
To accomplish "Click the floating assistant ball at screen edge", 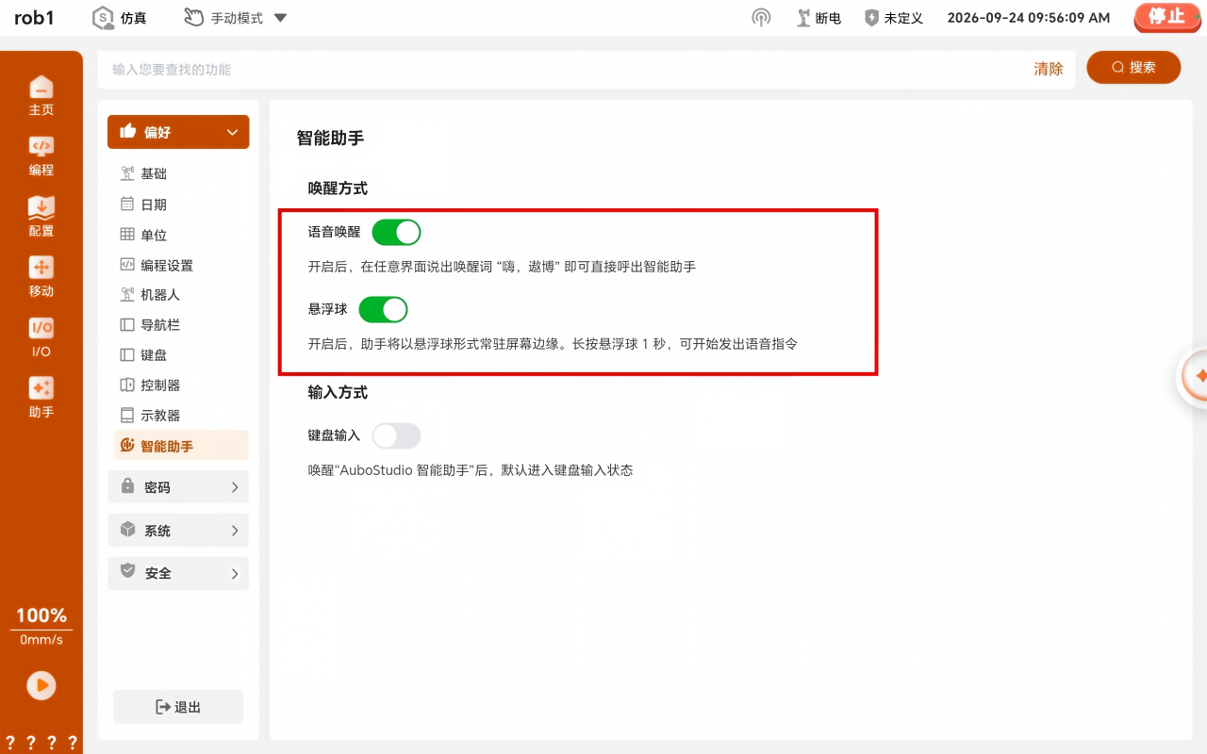I will [x=1193, y=376].
